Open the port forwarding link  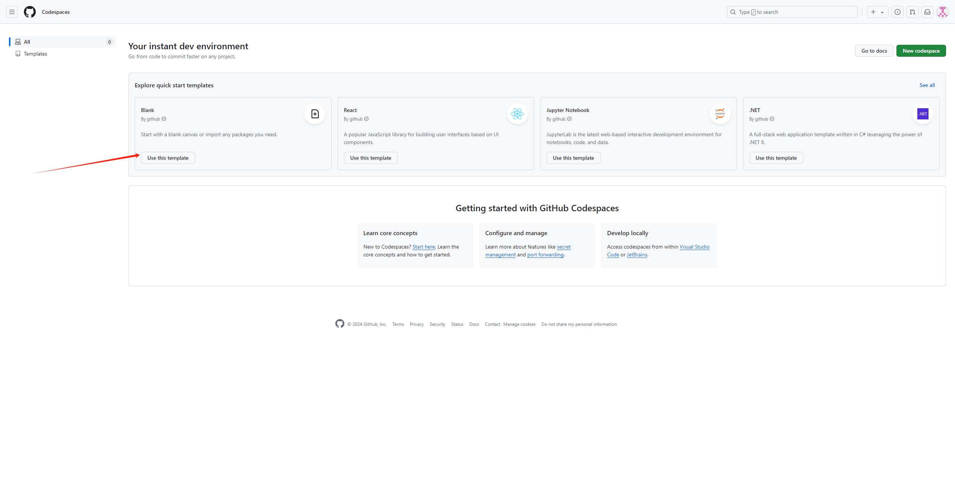(x=545, y=255)
